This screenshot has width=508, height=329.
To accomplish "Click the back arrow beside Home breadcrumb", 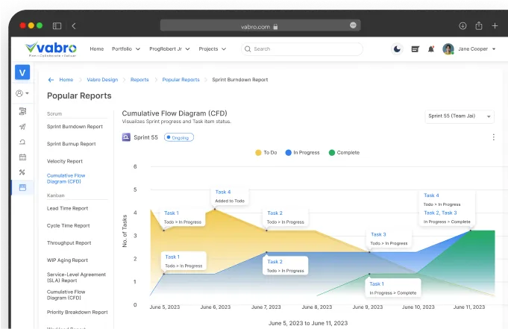I will (x=51, y=79).
